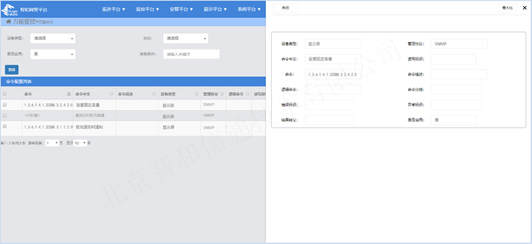Sort table by 命令 column sort icon
Image resolution: width=532 pixels, height=244 pixels.
[69, 94]
